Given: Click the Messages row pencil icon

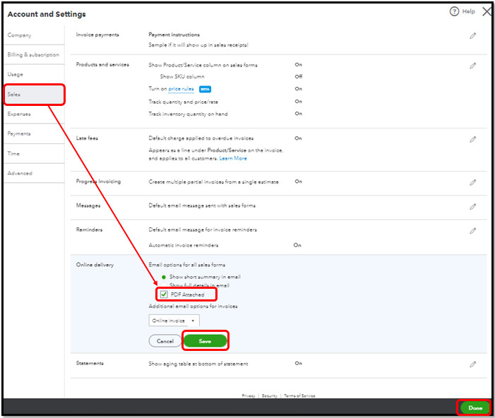Looking at the screenshot, I should pyautogui.click(x=472, y=207).
